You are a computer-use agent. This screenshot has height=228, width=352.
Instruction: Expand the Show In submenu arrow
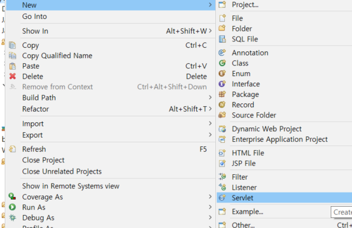coord(210,31)
